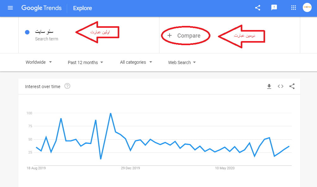Click the Explore header title

click(83, 8)
